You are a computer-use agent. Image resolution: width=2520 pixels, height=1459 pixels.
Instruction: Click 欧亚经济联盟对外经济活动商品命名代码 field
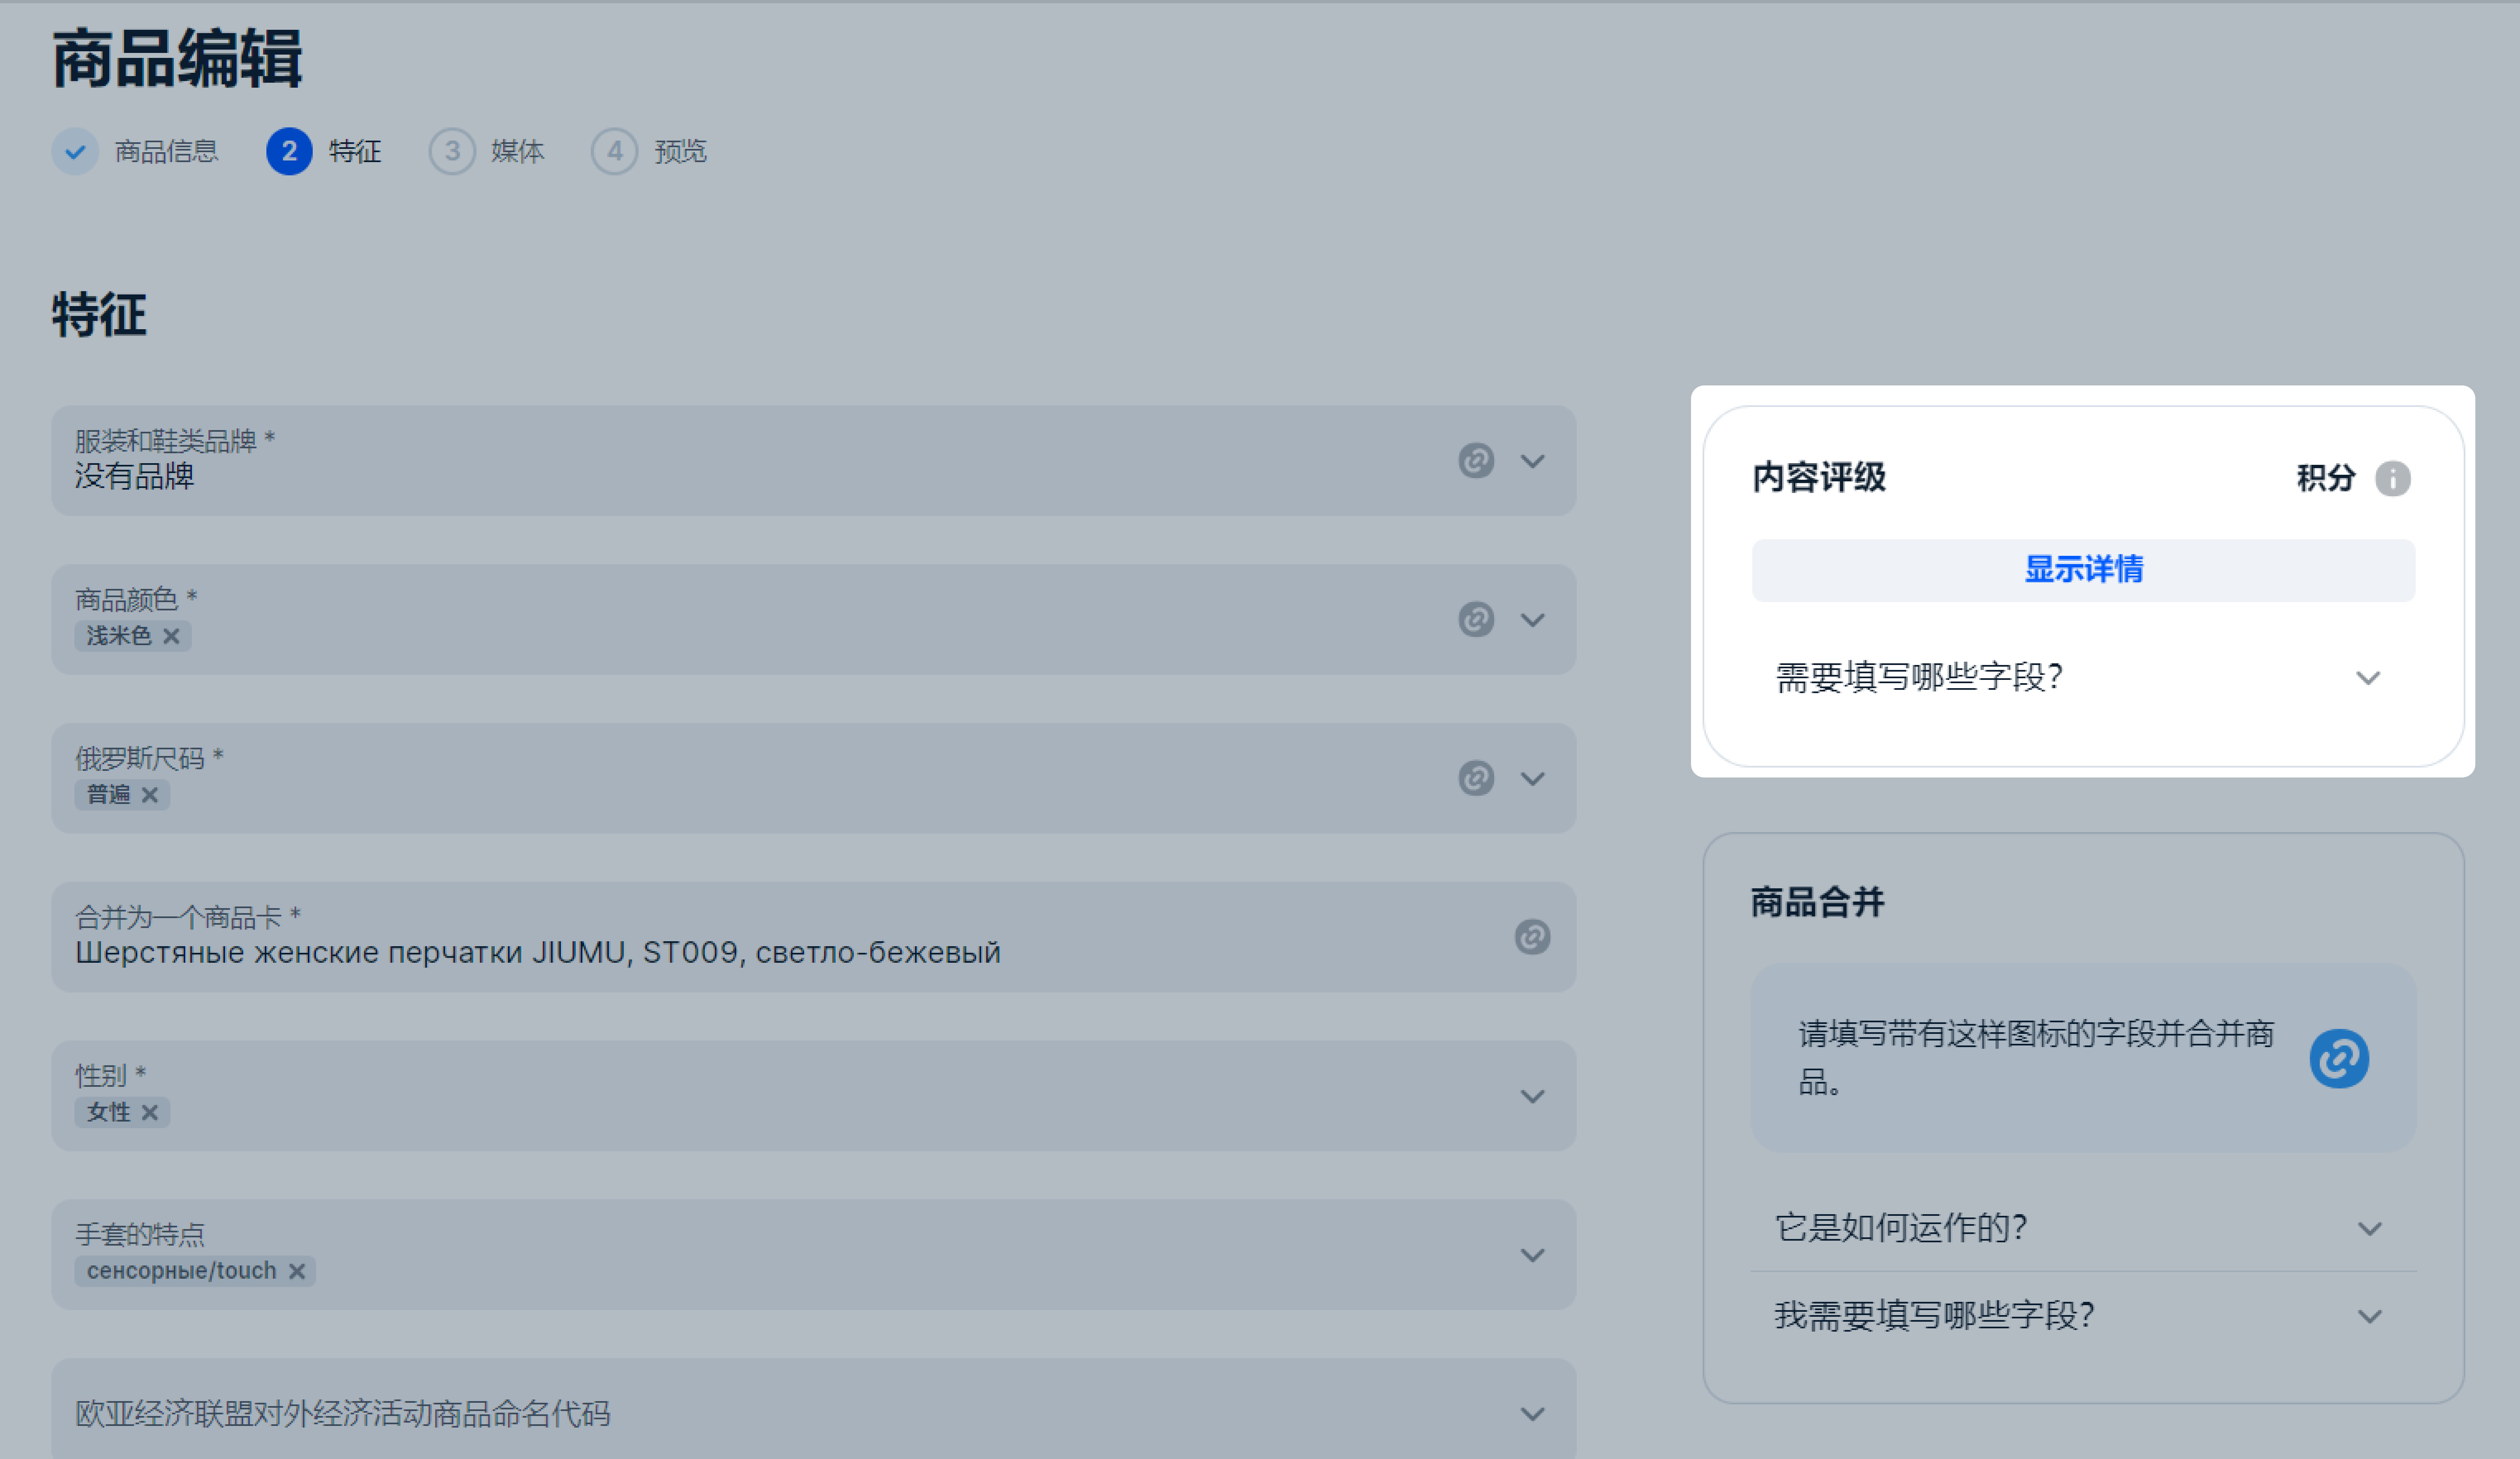(x=814, y=1408)
